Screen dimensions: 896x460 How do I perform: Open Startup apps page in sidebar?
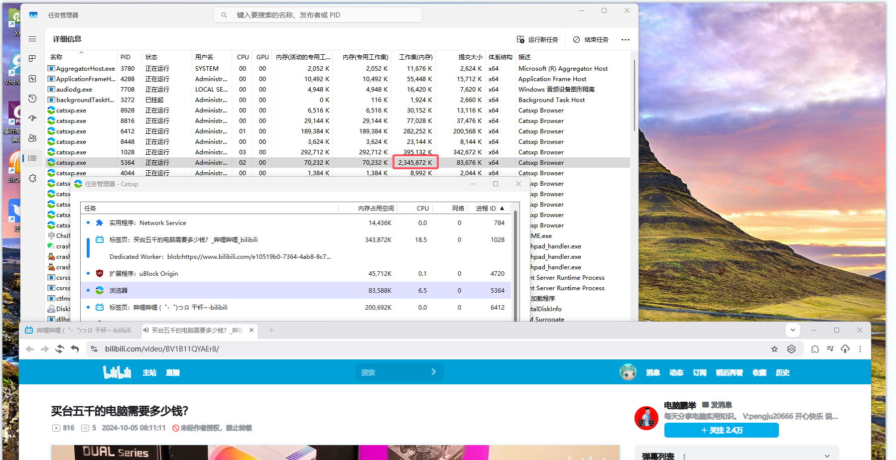[x=32, y=118]
